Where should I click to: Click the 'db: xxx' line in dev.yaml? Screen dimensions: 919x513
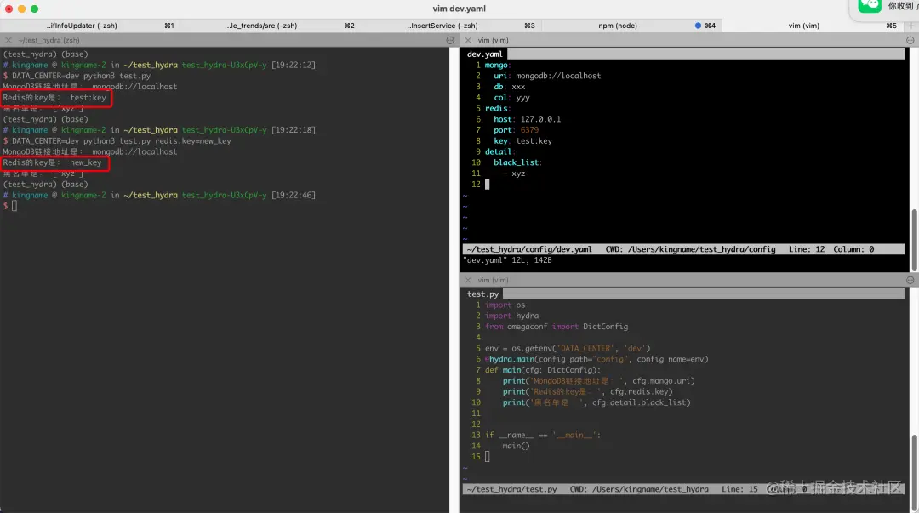tap(510, 87)
